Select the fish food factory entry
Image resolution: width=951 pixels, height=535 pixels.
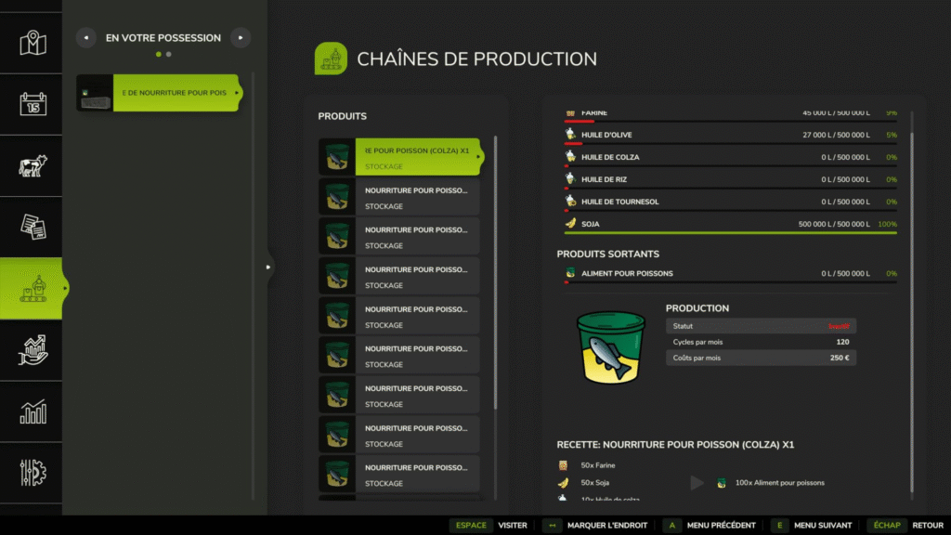[160, 93]
